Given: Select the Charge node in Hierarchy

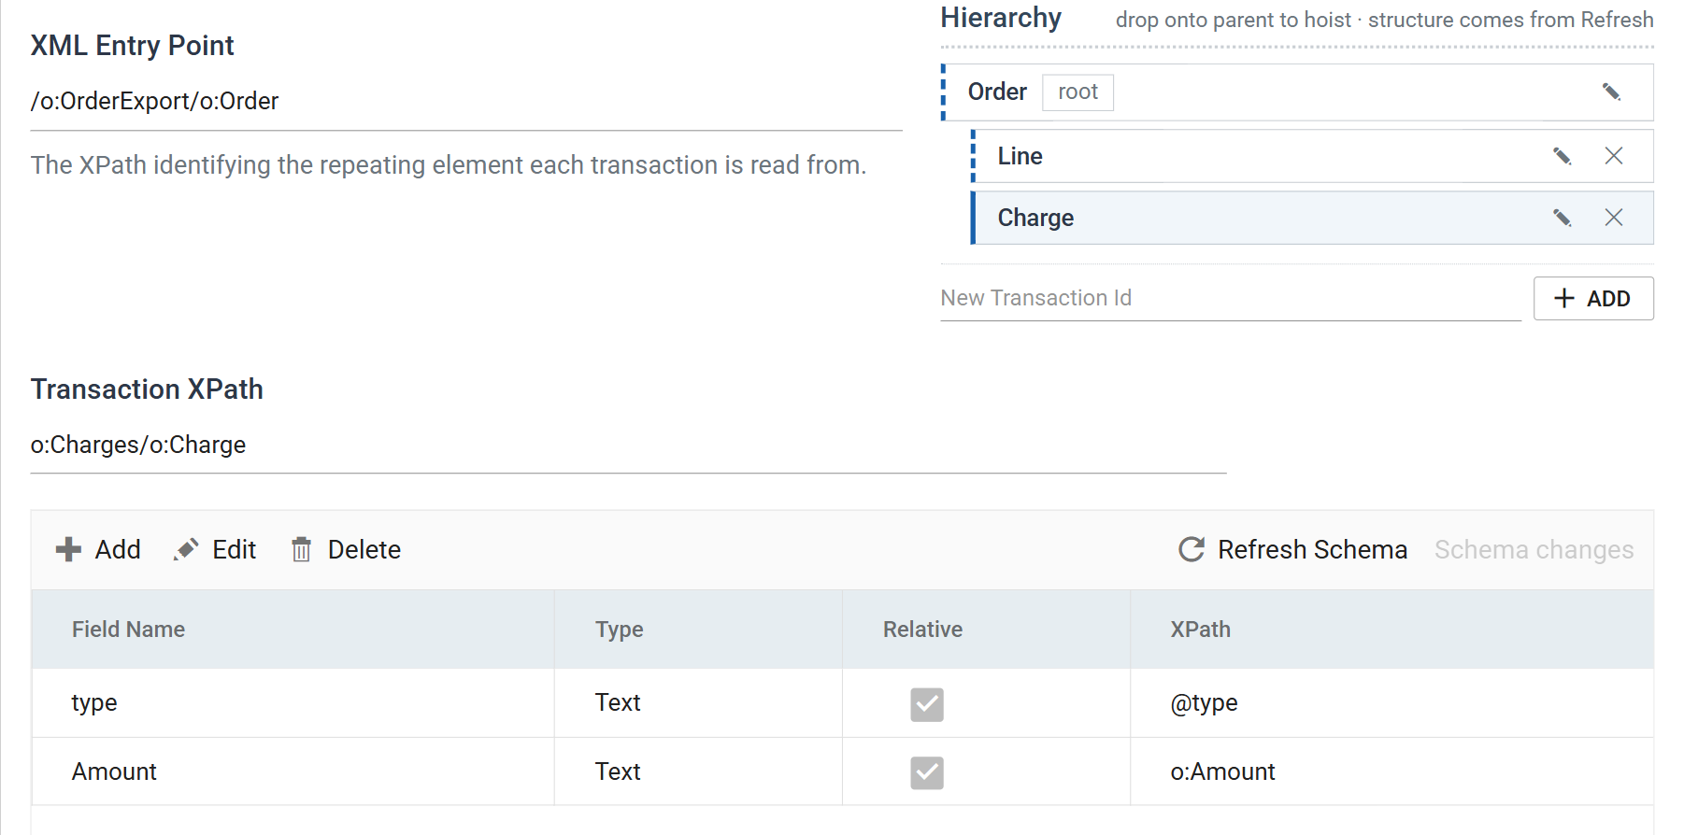Looking at the screenshot, I should click(x=1312, y=218).
